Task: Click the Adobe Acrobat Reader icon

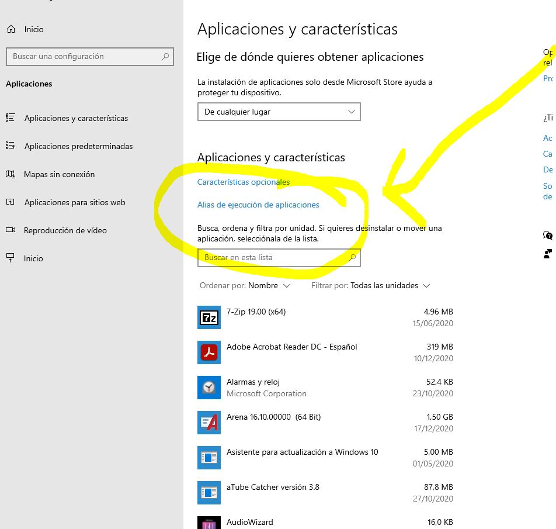Action: pyautogui.click(x=209, y=352)
